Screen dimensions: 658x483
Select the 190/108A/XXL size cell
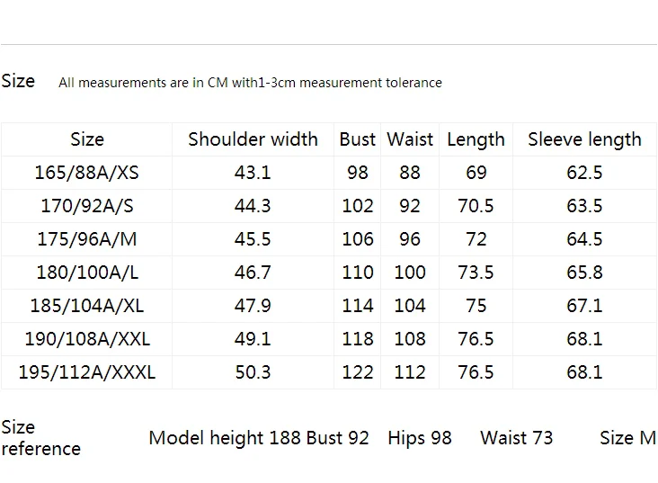tap(87, 339)
